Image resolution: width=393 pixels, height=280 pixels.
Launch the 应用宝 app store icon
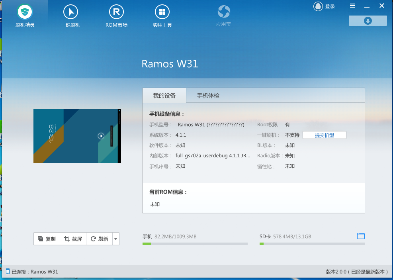(223, 12)
